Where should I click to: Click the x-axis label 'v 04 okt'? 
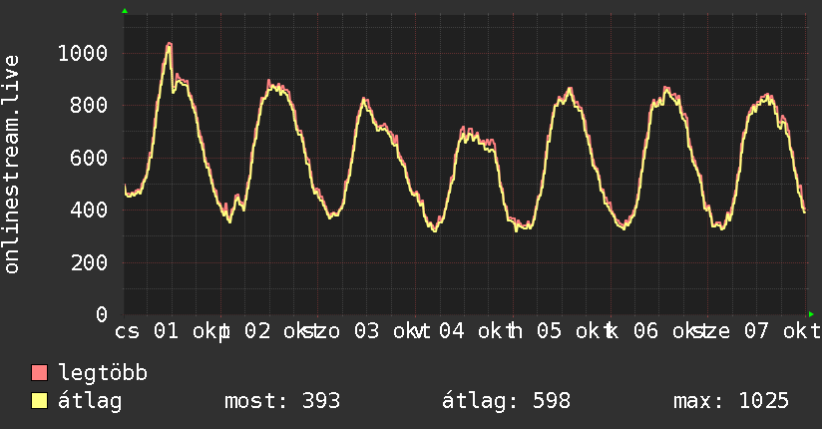pos(464,331)
